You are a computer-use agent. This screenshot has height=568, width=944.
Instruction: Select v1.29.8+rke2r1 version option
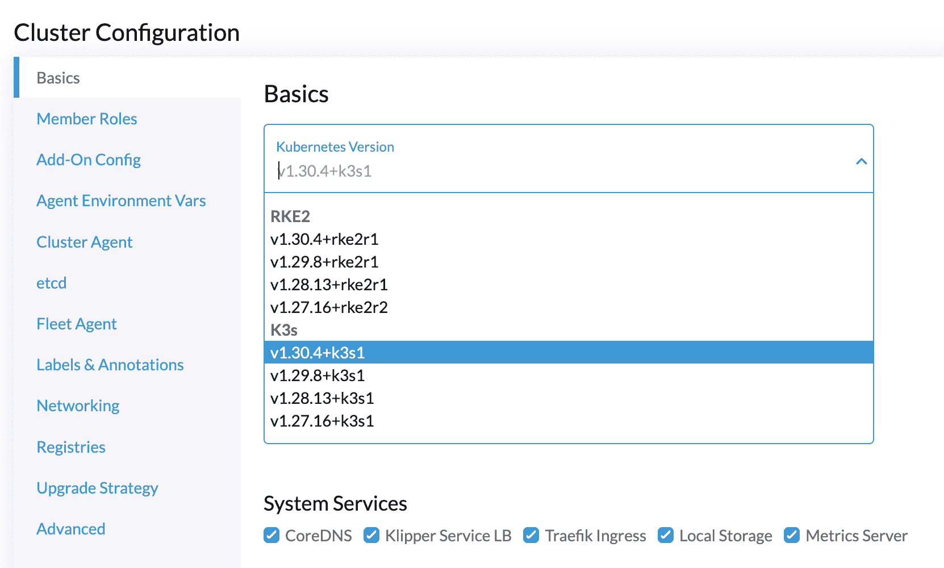pyautogui.click(x=569, y=262)
